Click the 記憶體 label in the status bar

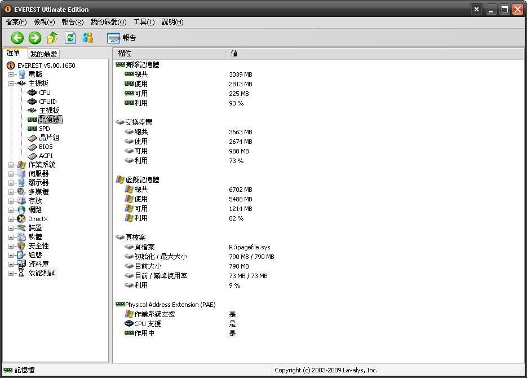[25, 370]
